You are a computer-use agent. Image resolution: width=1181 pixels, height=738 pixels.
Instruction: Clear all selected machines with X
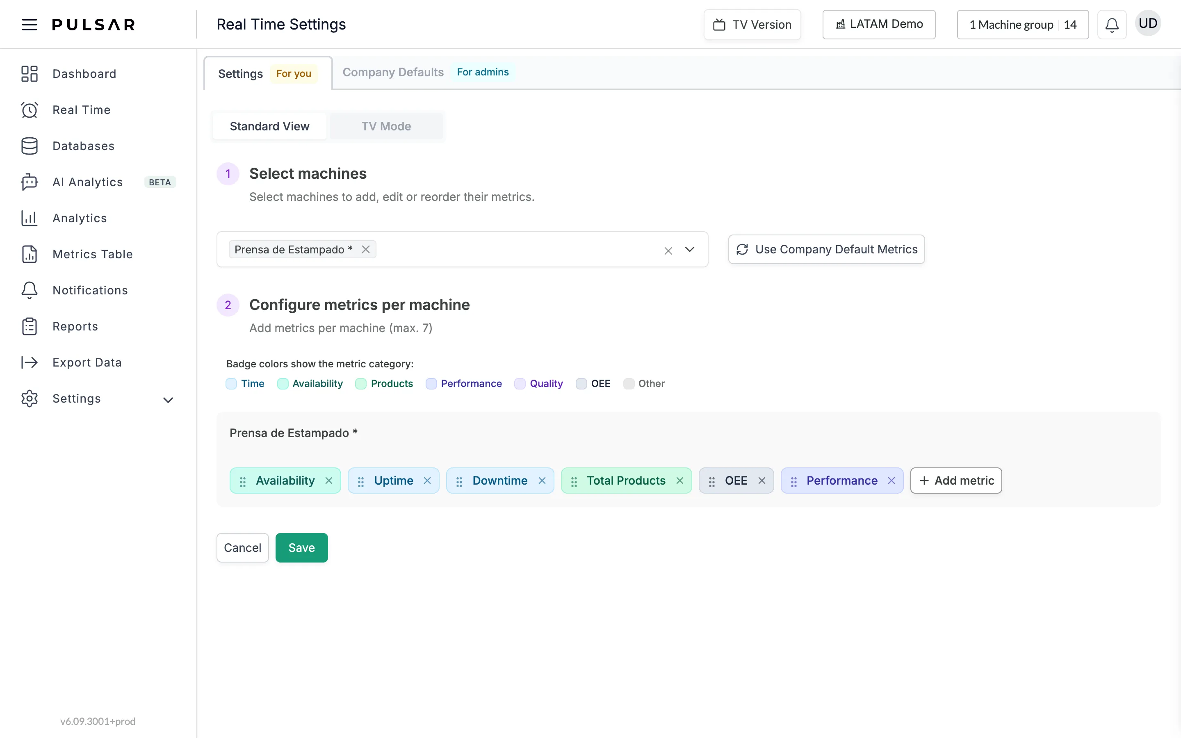coord(668,251)
